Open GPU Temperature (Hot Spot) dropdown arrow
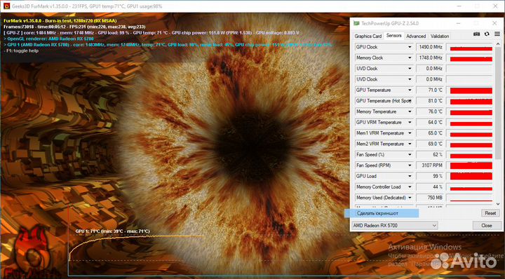The height and width of the screenshot is (279, 505). pyautogui.click(x=410, y=101)
